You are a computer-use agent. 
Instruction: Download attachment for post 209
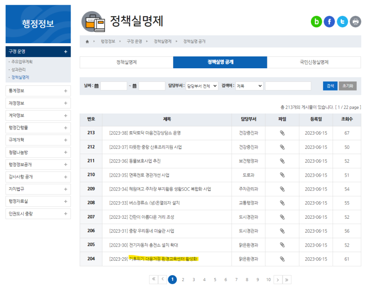click(x=282, y=189)
